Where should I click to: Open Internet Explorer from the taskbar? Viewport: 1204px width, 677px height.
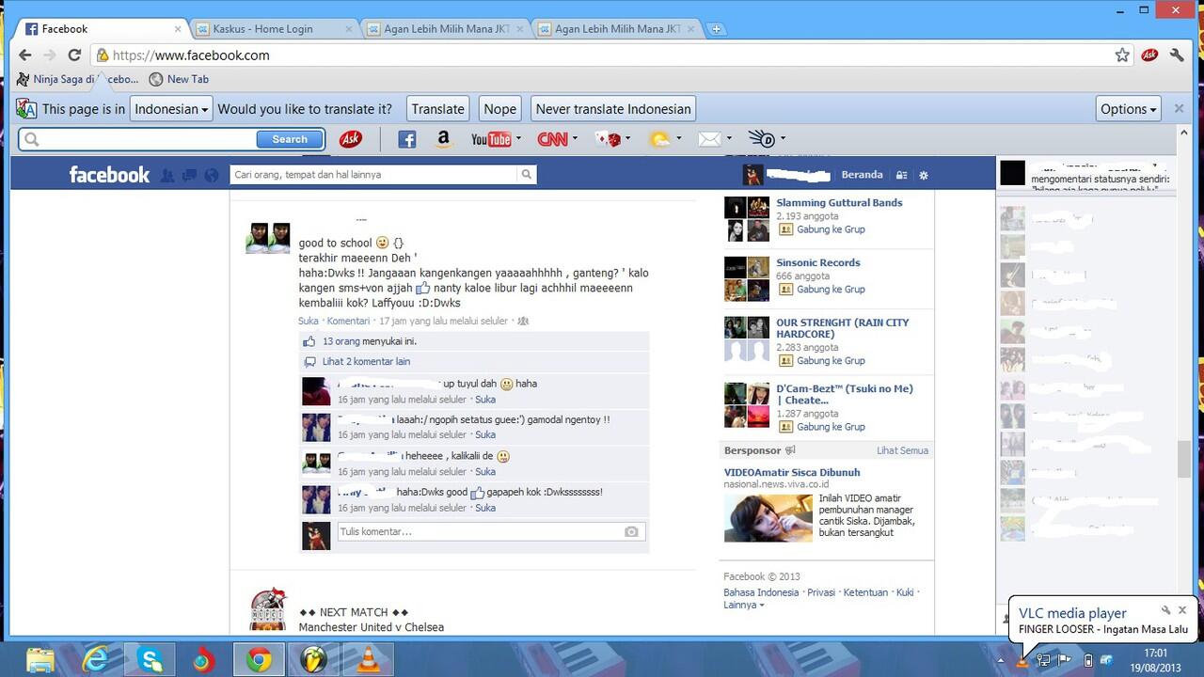pyautogui.click(x=96, y=660)
